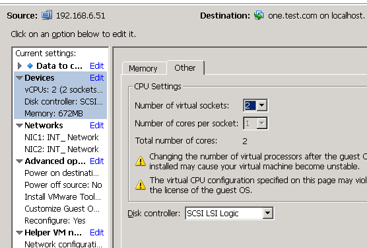
Task: Select the Memory: 672MB entry
Action: (x=53, y=114)
